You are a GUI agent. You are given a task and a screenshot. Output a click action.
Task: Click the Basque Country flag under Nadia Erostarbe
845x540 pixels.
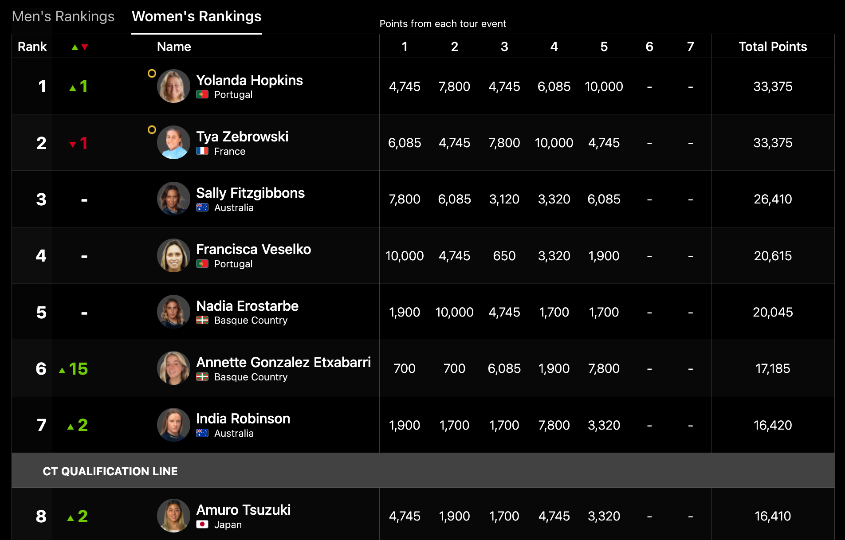click(202, 320)
